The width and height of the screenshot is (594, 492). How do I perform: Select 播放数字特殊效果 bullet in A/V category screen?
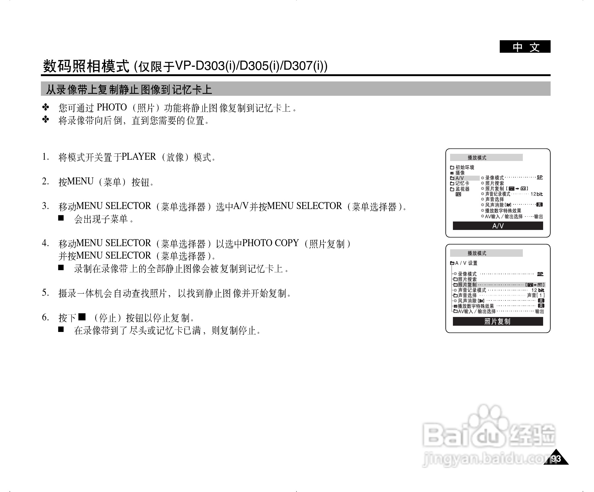[x=483, y=210]
